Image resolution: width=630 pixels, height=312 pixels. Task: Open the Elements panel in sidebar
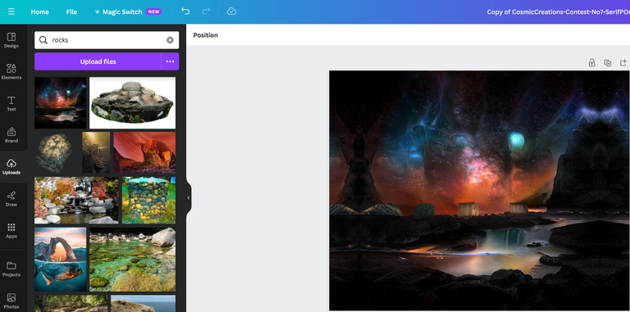coord(11,72)
